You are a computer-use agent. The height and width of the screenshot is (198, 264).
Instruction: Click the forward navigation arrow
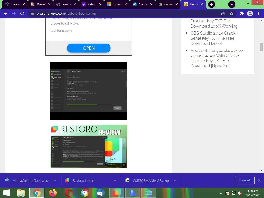click(14, 13)
